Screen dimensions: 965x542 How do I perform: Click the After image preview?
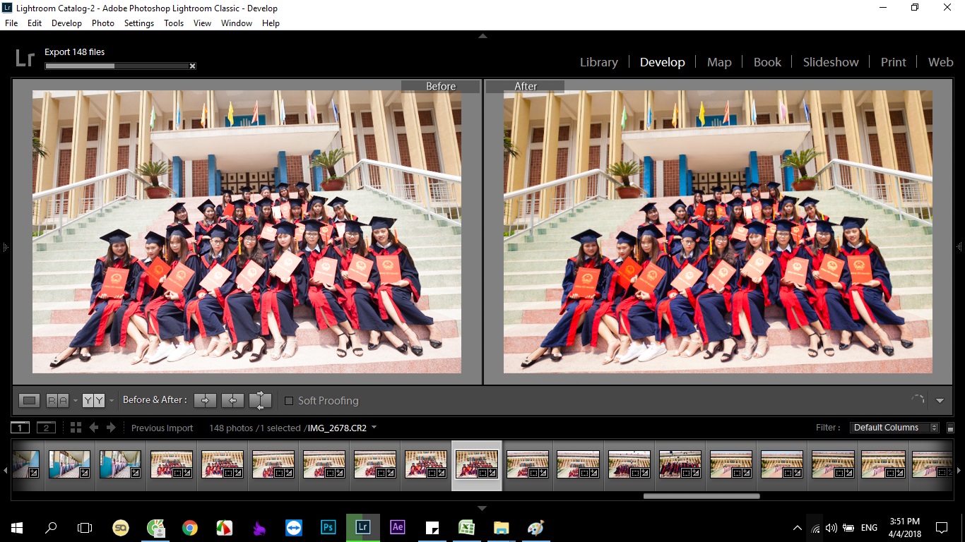(718, 231)
